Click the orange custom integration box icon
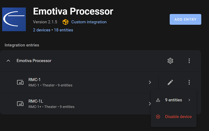 click(65, 22)
